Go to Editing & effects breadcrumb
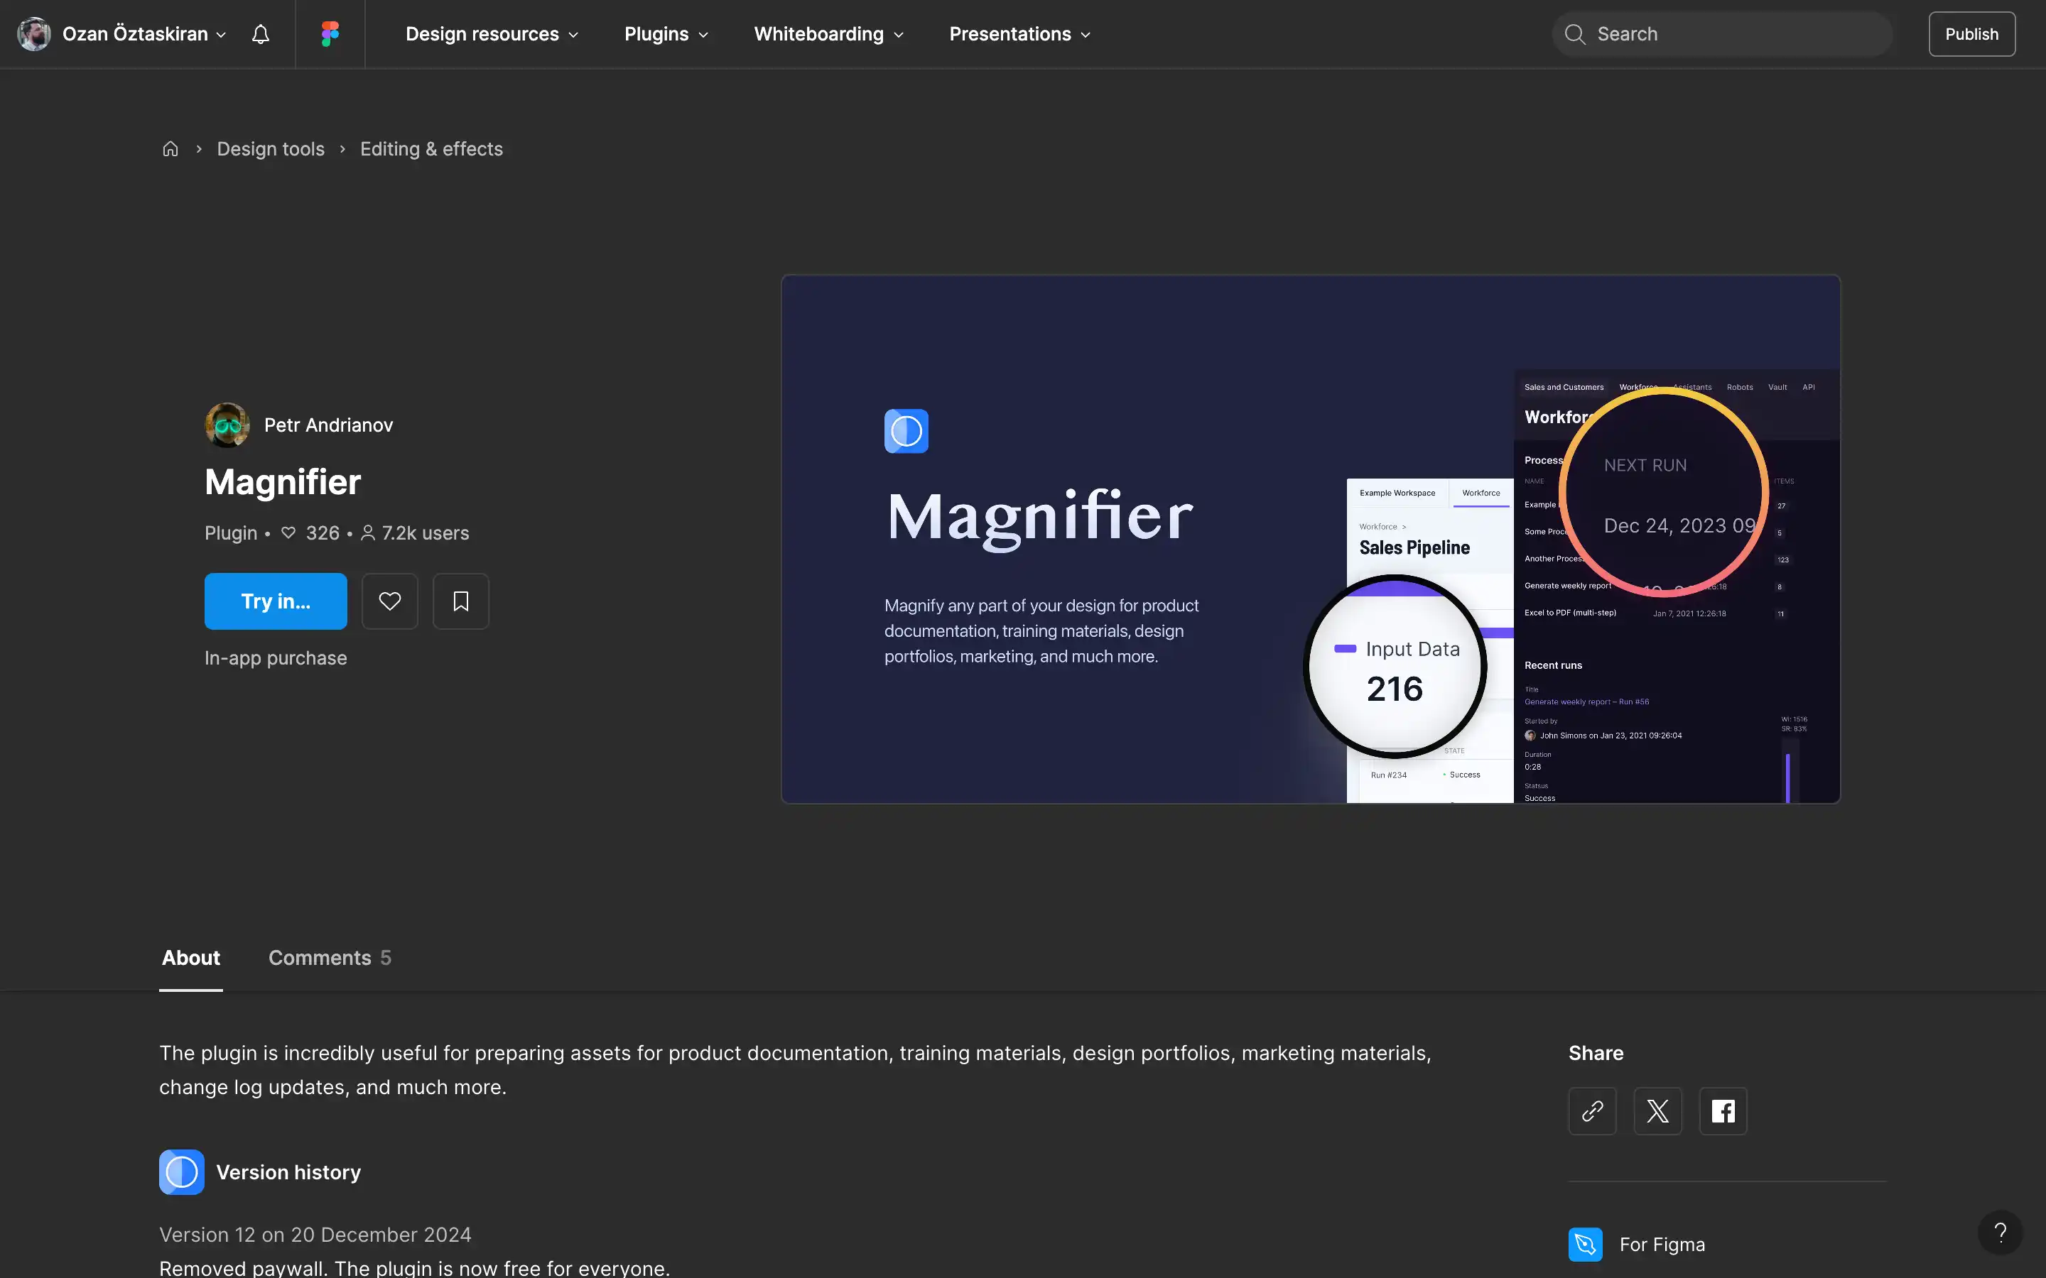The height and width of the screenshot is (1278, 2046). [x=431, y=149]
